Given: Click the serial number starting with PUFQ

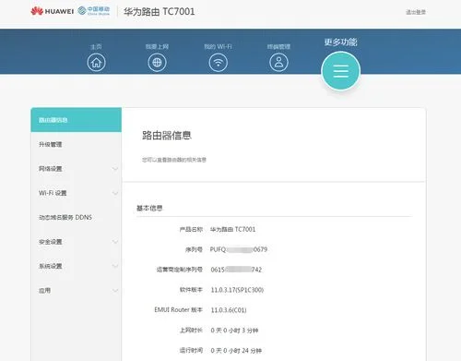Looking at the screenshot, I should [239, 249].
